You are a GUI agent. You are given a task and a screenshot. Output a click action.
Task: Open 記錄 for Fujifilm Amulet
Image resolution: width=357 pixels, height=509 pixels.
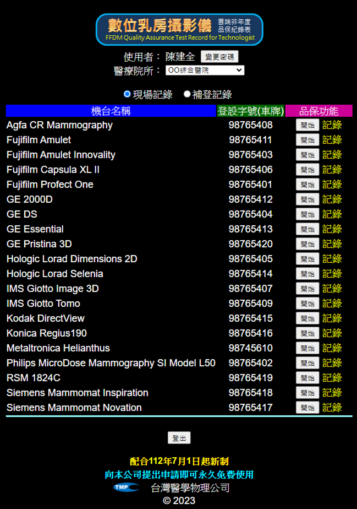click(332, 140)
